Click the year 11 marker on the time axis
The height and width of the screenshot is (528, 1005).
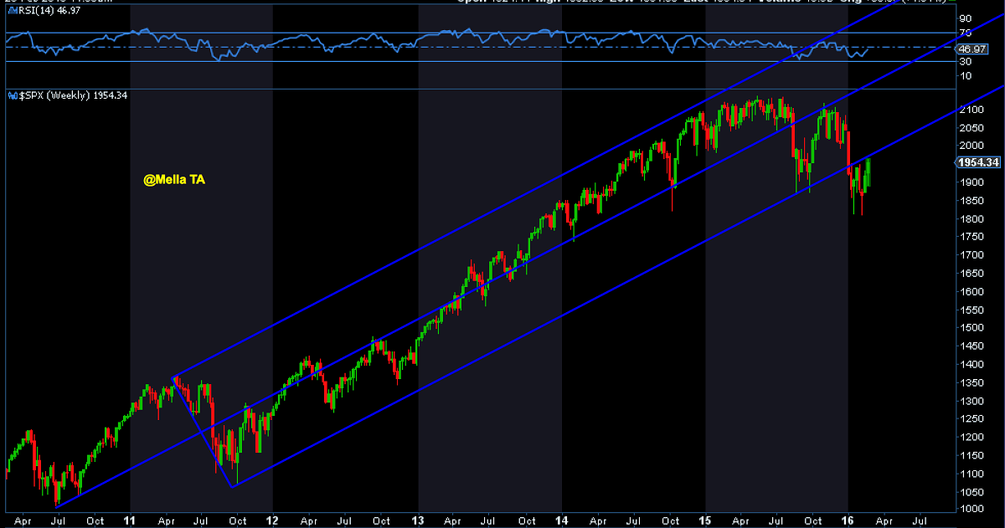point(131,520)
